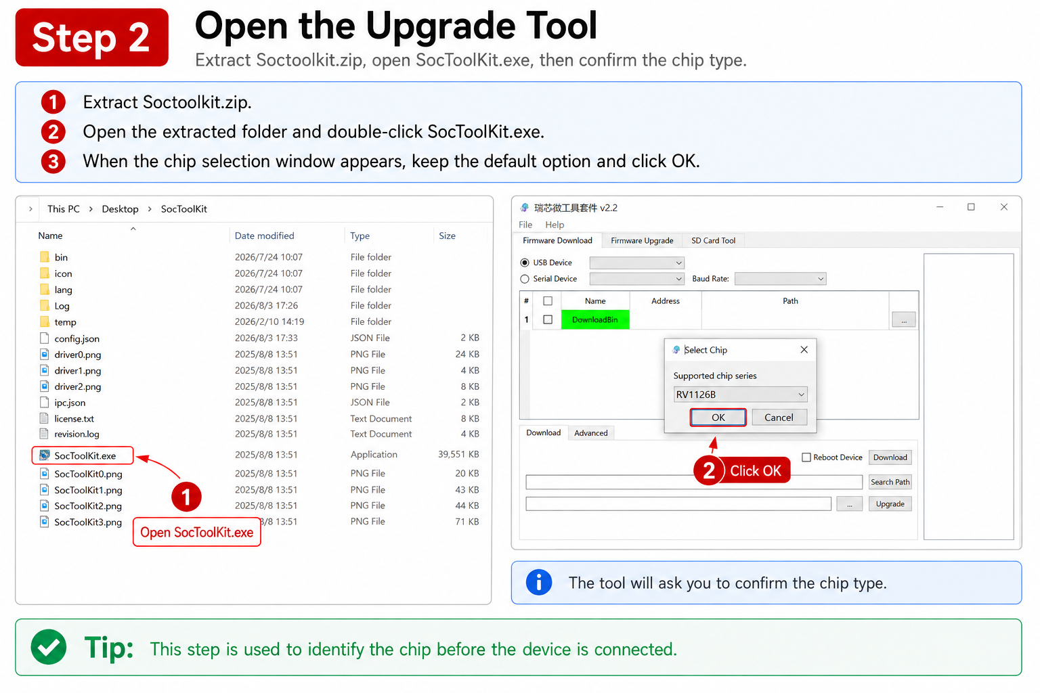The image size is (1040, 693).
Task: Open the Baud Rate dropdown
Action: 781,279
